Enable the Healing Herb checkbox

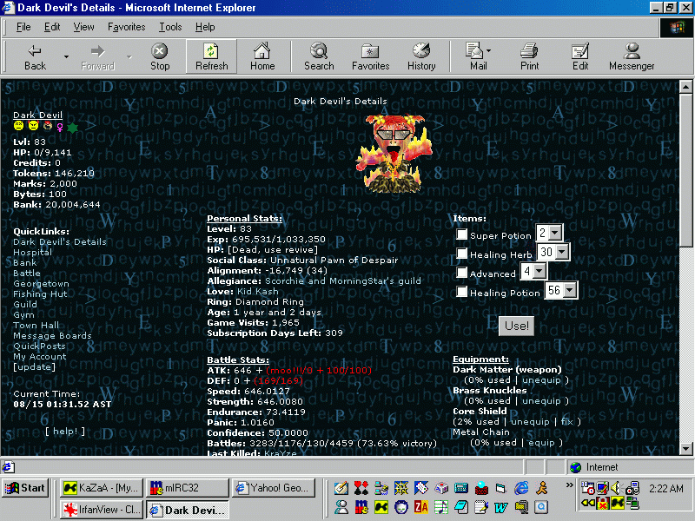(460, 253)
